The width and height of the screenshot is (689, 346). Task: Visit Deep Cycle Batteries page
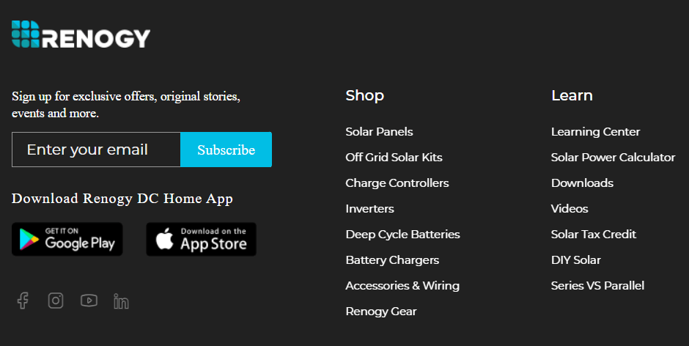[402, 235]
